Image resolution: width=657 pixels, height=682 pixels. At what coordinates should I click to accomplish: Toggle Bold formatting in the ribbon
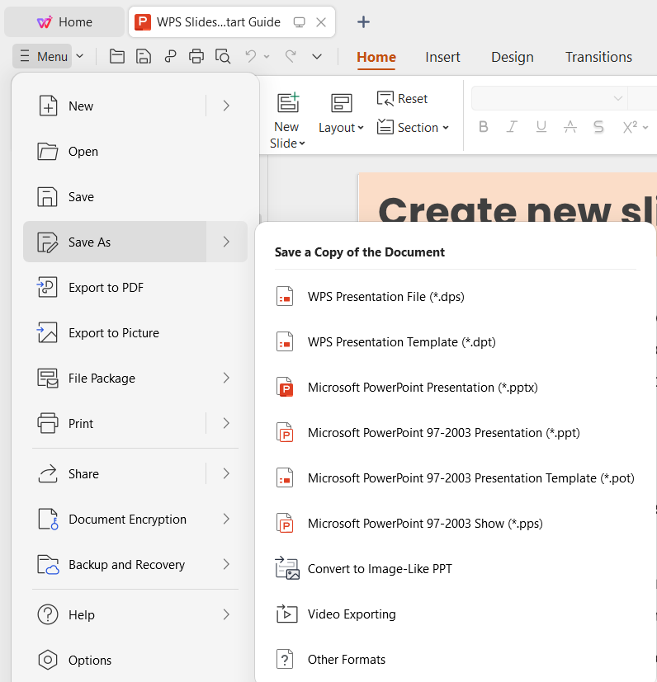(484, 127)
